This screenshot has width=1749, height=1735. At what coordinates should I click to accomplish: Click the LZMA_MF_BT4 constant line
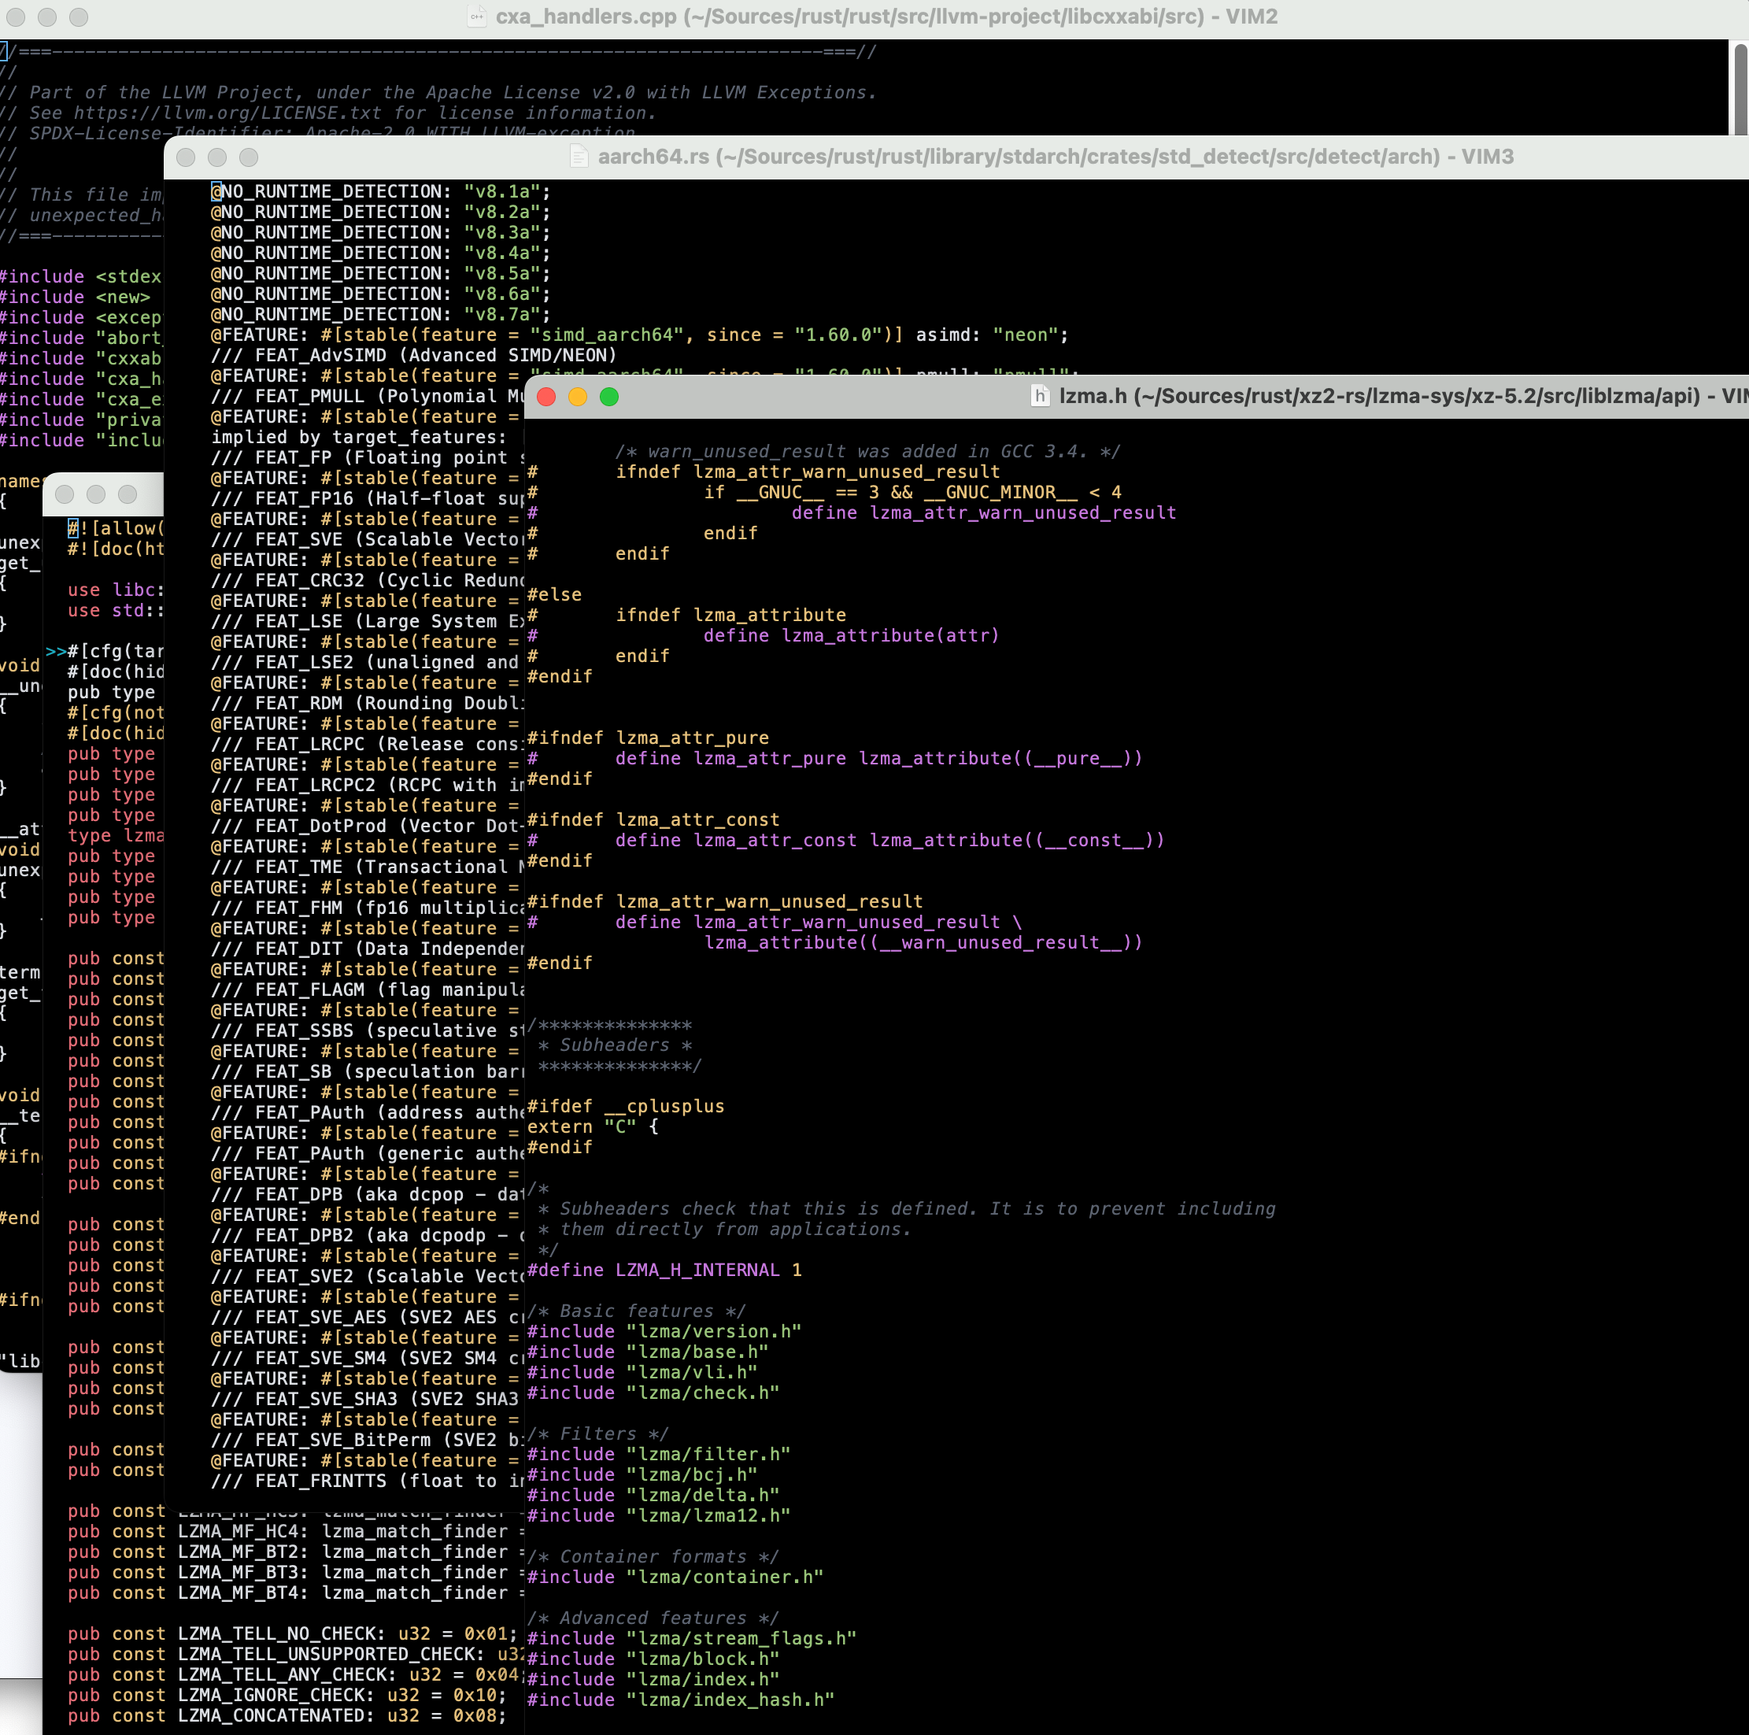point(296,1593)
